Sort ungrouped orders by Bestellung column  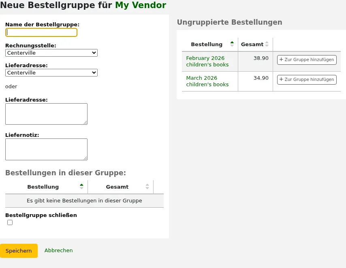click(210, 45)
